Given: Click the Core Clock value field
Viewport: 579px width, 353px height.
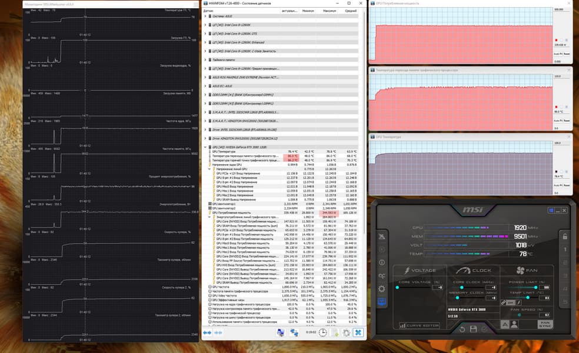Looking at the screenshot, I should pyautogui.click(x=491, y=287).
